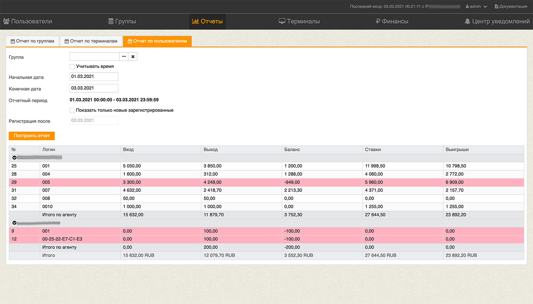Viewport: 533px width, 304px height.
Task: Clear the group field with X button
Action: 133,57
